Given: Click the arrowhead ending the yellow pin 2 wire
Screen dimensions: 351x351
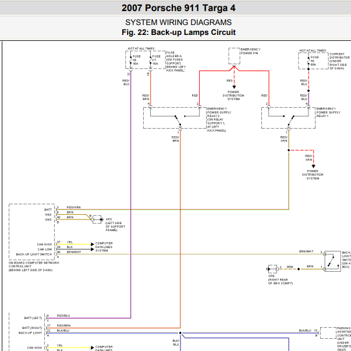Looking at the screenshot, I should pos(93,348).
